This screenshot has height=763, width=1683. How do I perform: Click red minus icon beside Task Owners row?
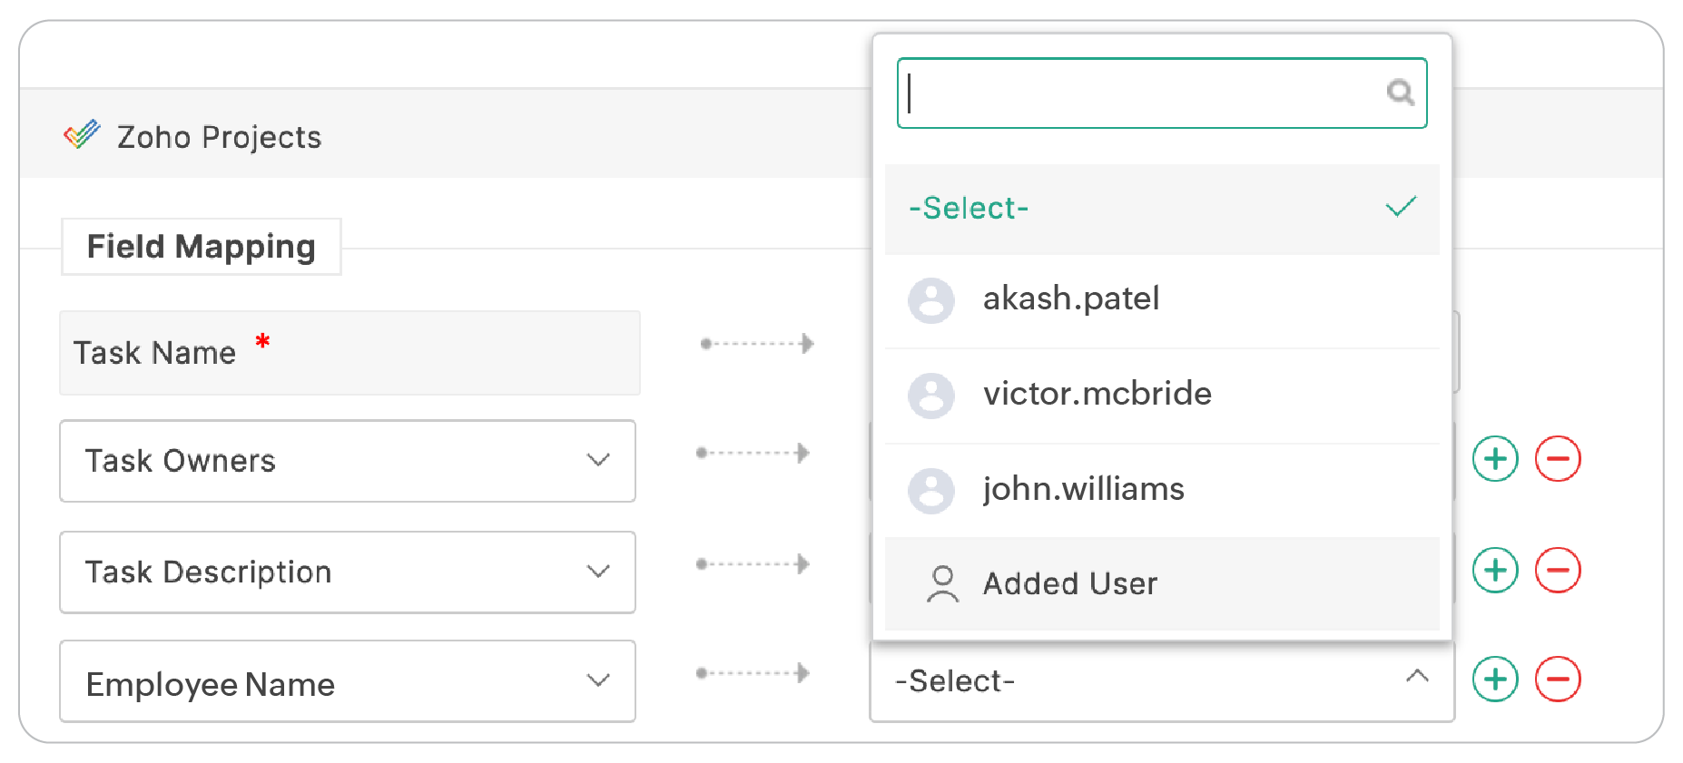click(1558, 459)
